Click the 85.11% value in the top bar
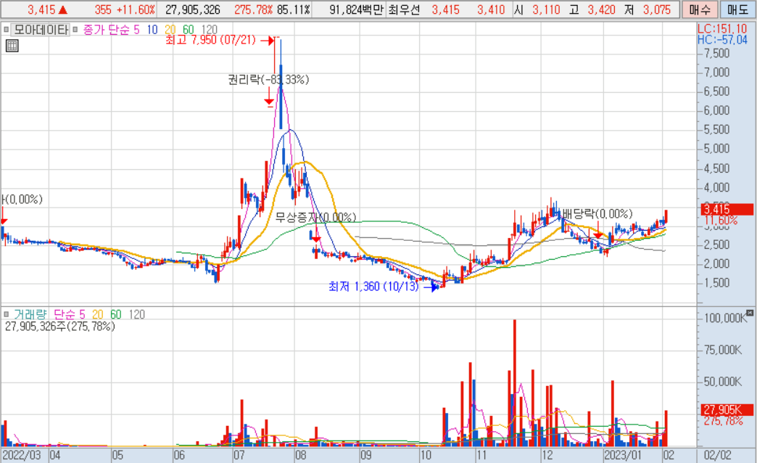 click(x=294, y=9)
